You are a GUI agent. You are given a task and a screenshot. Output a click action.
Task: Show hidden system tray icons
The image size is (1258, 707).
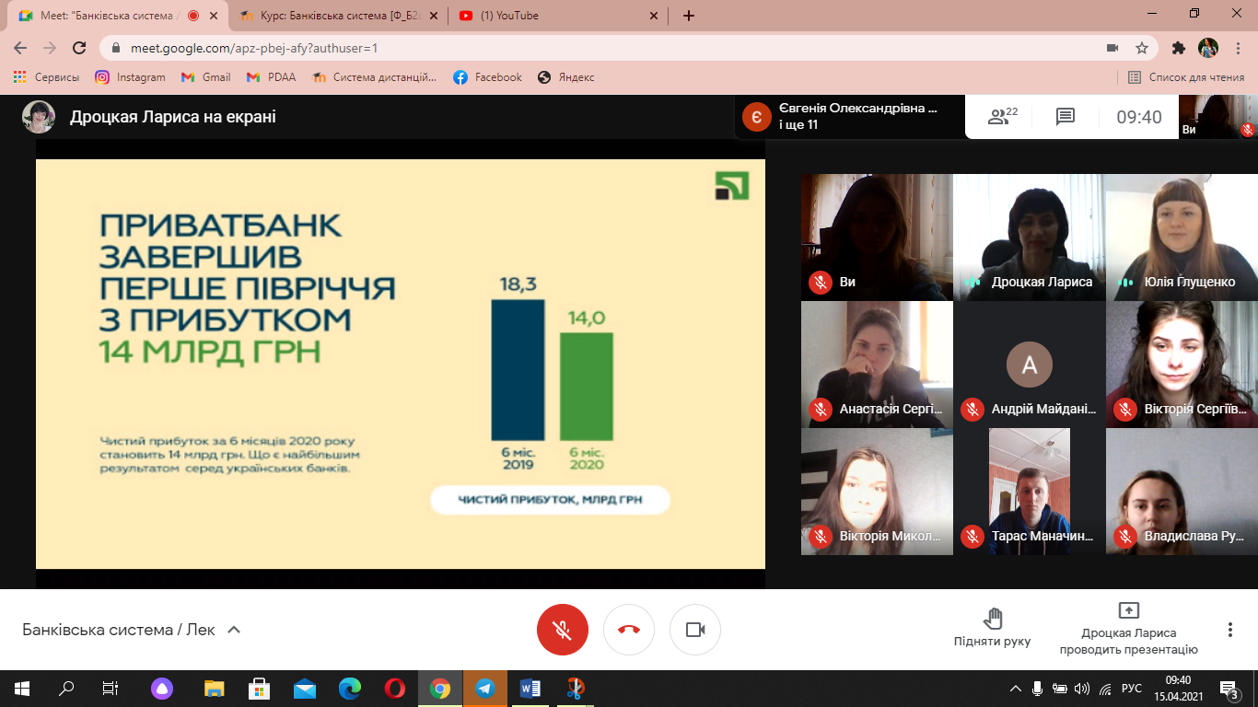[x=1016, y=689]
